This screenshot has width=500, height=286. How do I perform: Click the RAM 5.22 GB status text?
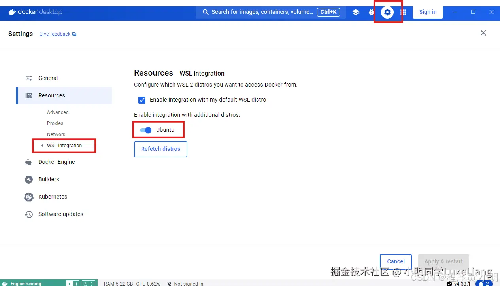point(118,284)
